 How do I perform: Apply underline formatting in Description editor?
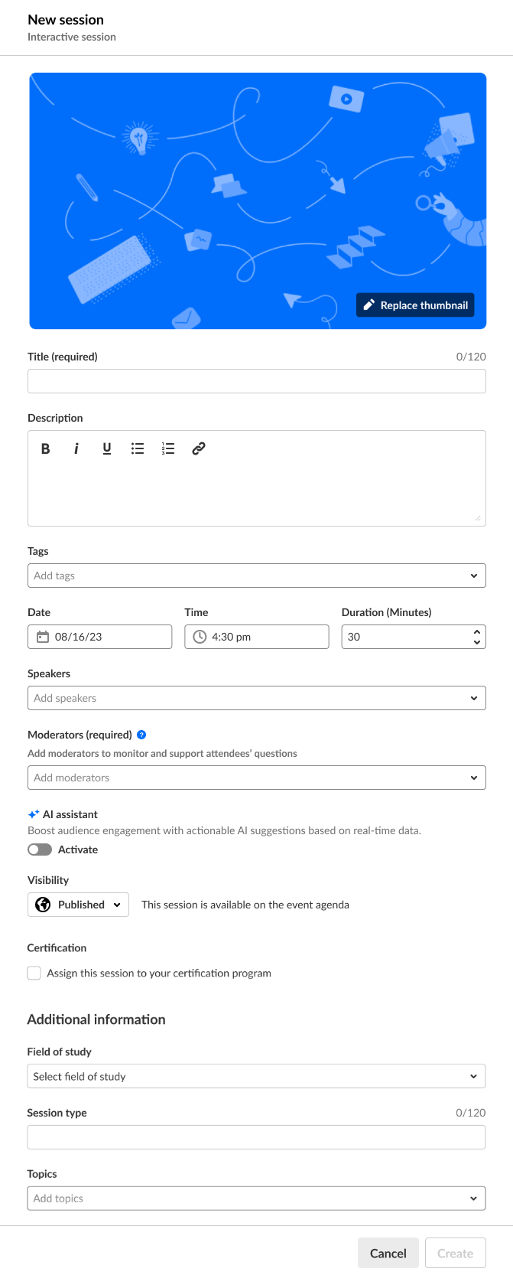(106, 449)
